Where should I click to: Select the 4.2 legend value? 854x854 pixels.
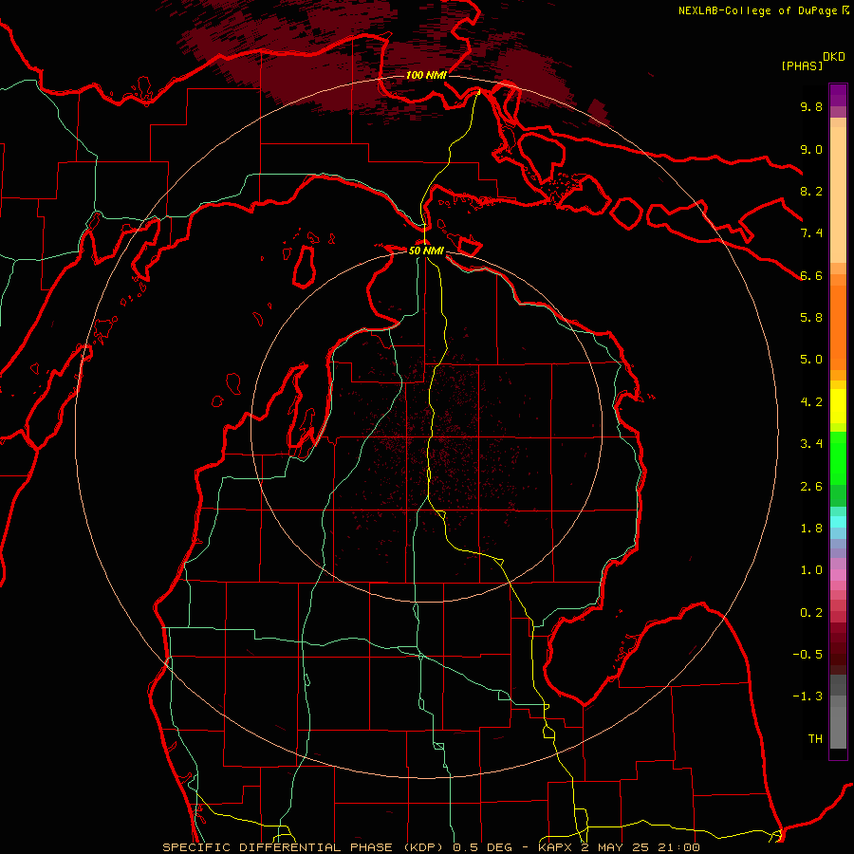(x=811, y=402)
